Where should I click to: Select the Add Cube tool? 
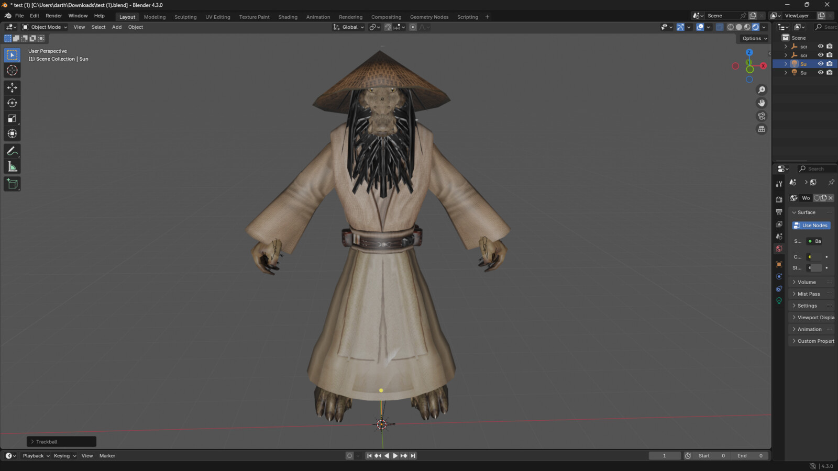point(12,184)
